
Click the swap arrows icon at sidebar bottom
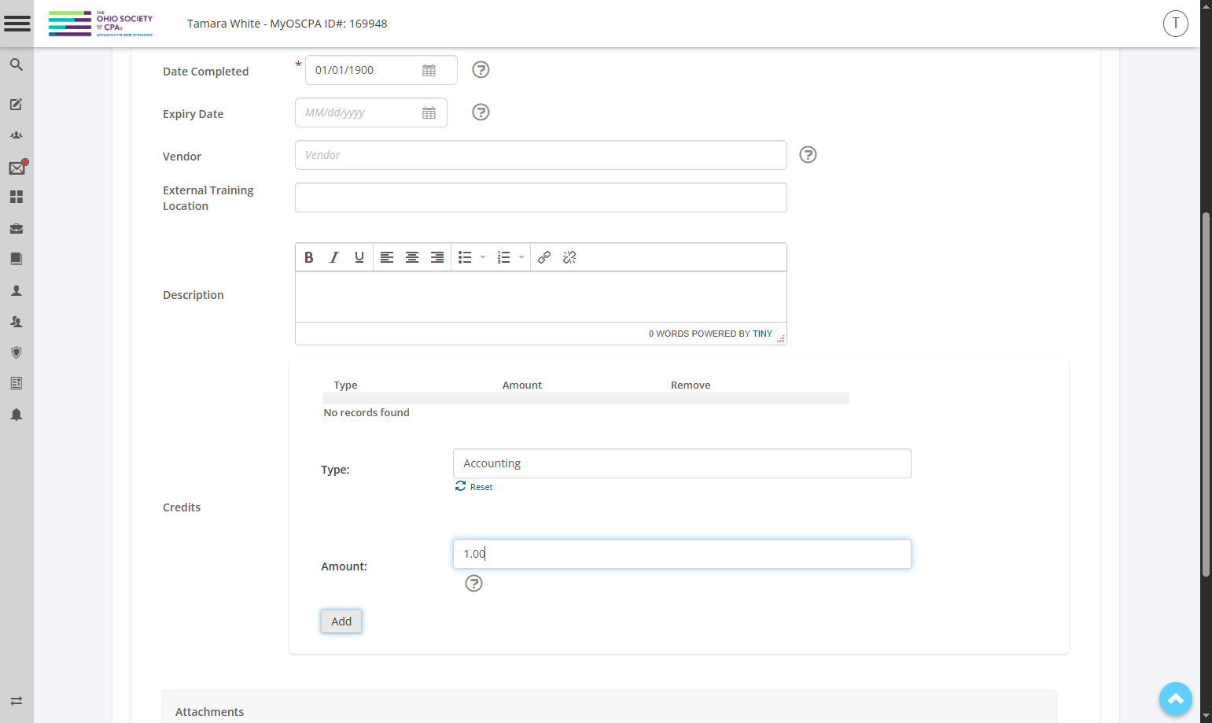(16, 701)
